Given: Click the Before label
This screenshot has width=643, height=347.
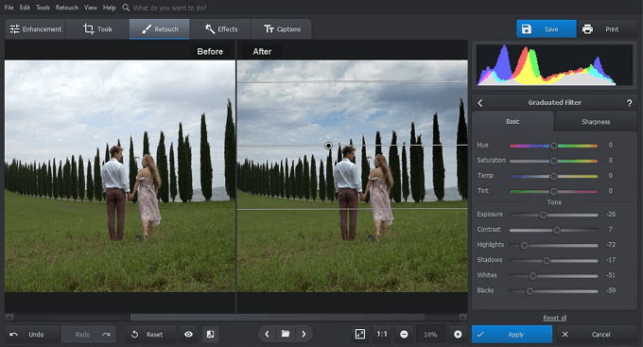Looking at the screenshot, I should pos(210,52).
